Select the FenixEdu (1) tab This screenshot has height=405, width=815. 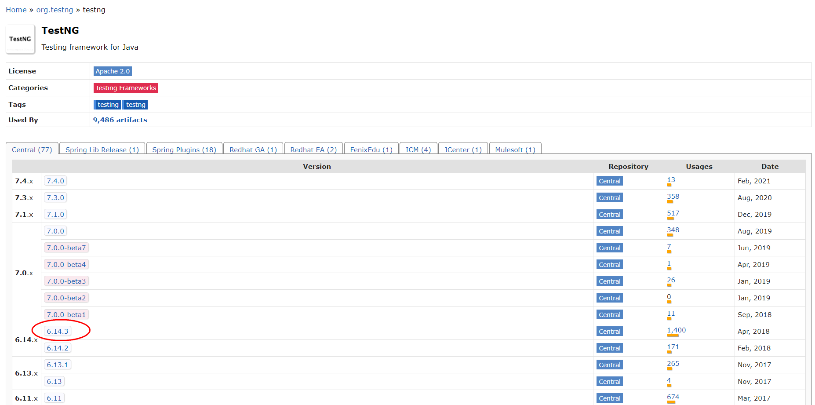tap(371, 150)
